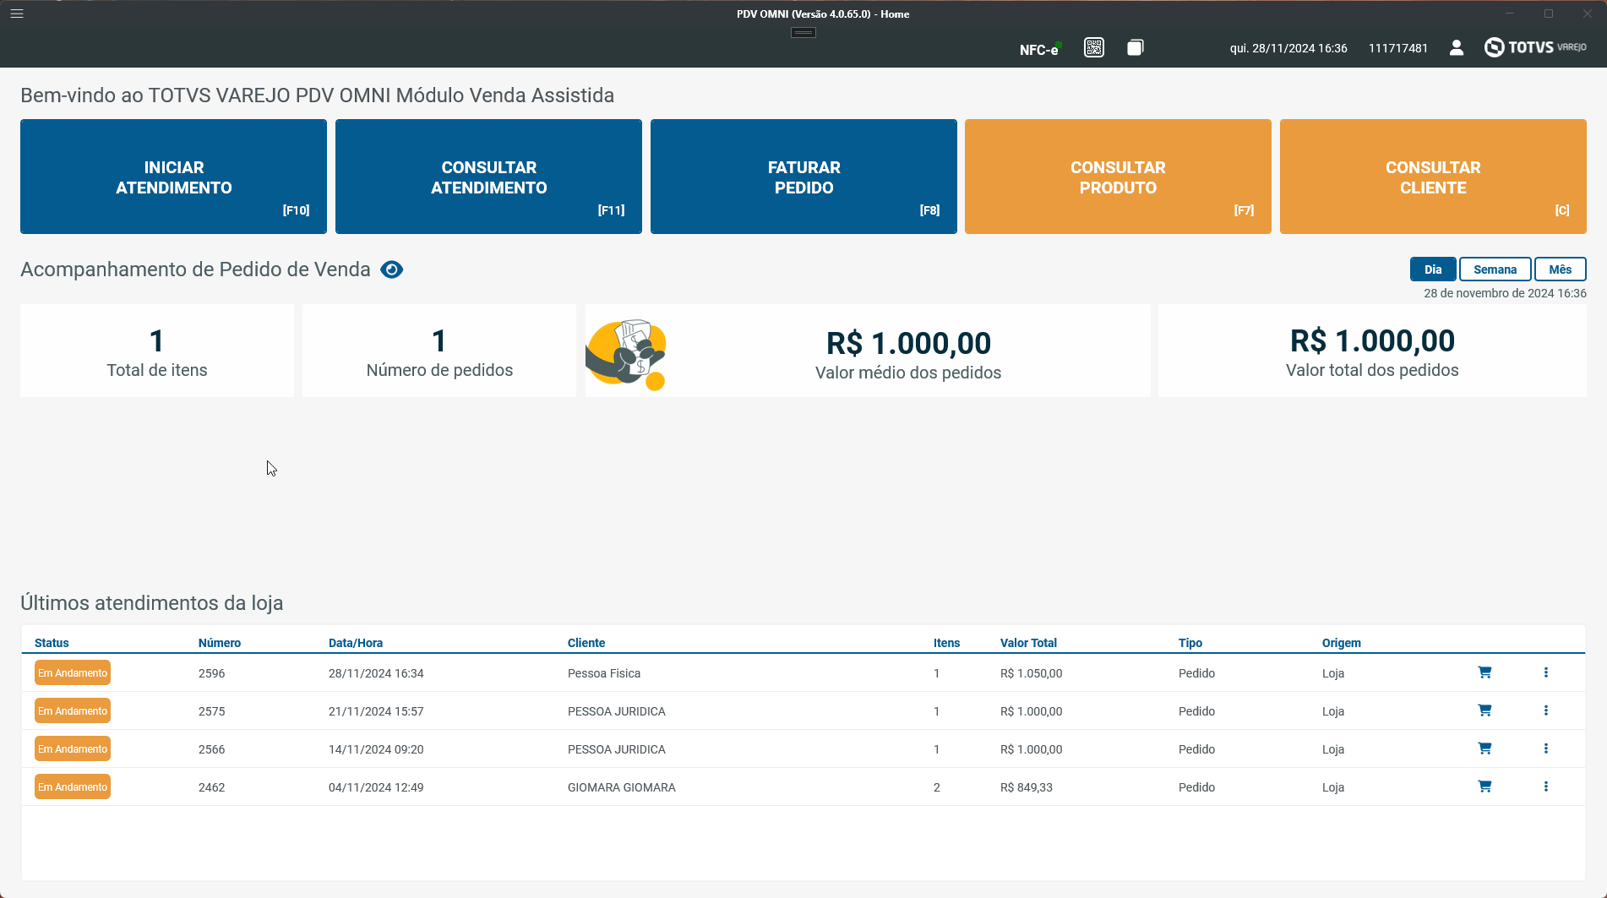Click the Valor total dos pedidos card
The width and height of the screenshot is (1607, 898).
coord(1372,351)
